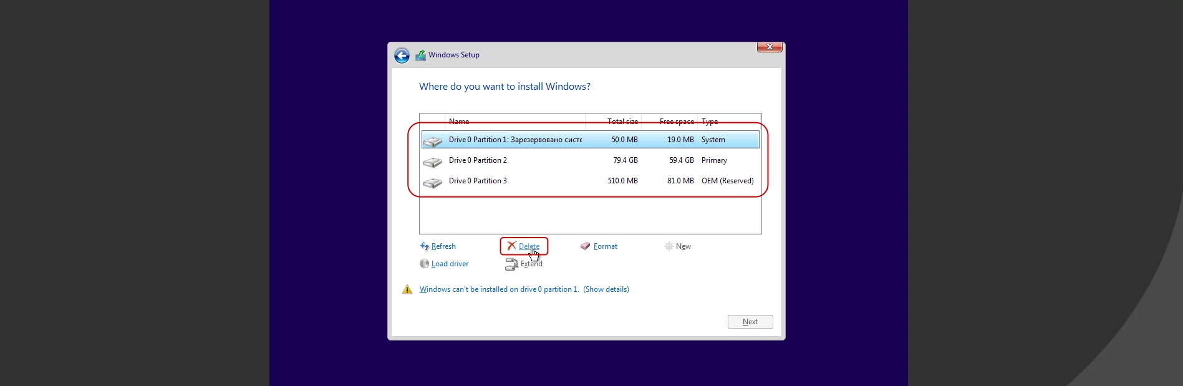The image size is (1183, 386).
Task: Click the Extend drive icon
Action: pyautogui.click(x=511, y=264)
